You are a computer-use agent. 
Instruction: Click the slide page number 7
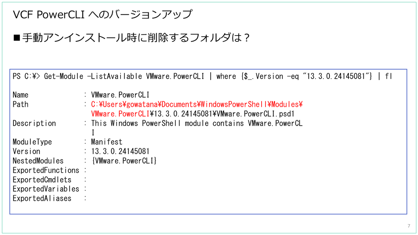(409, 226)
